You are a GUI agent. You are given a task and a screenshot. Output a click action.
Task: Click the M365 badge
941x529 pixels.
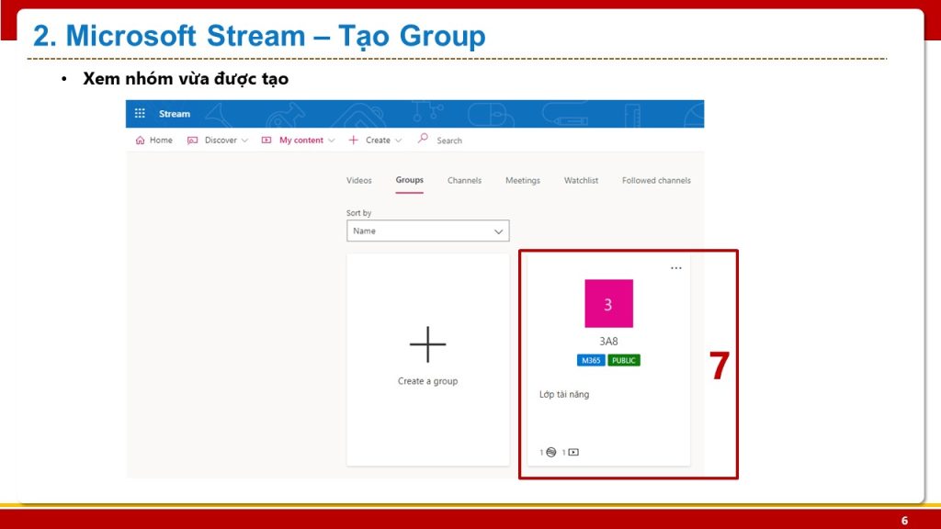click(591, 360)
